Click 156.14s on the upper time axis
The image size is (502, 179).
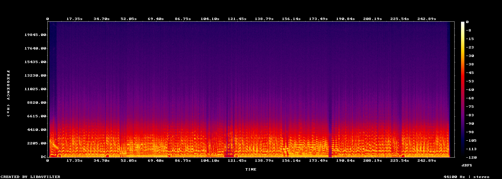[291, 19]
